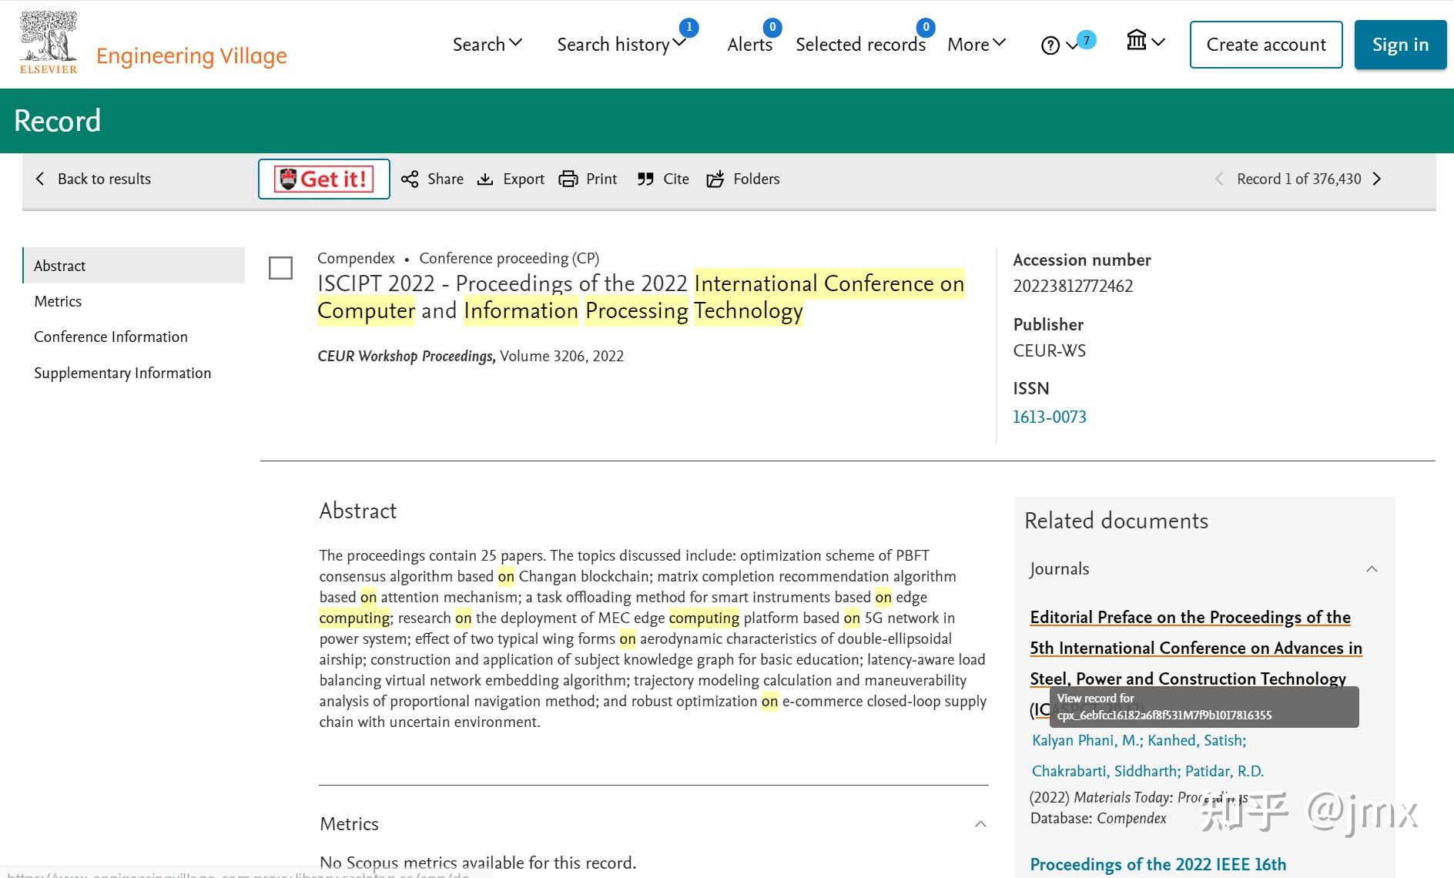Collapse the Journals section in Related documents

pos(1372,568)
